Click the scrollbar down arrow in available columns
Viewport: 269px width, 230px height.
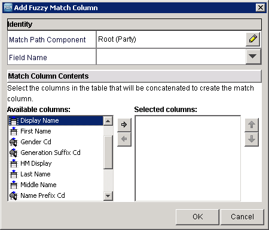(108, 196)
